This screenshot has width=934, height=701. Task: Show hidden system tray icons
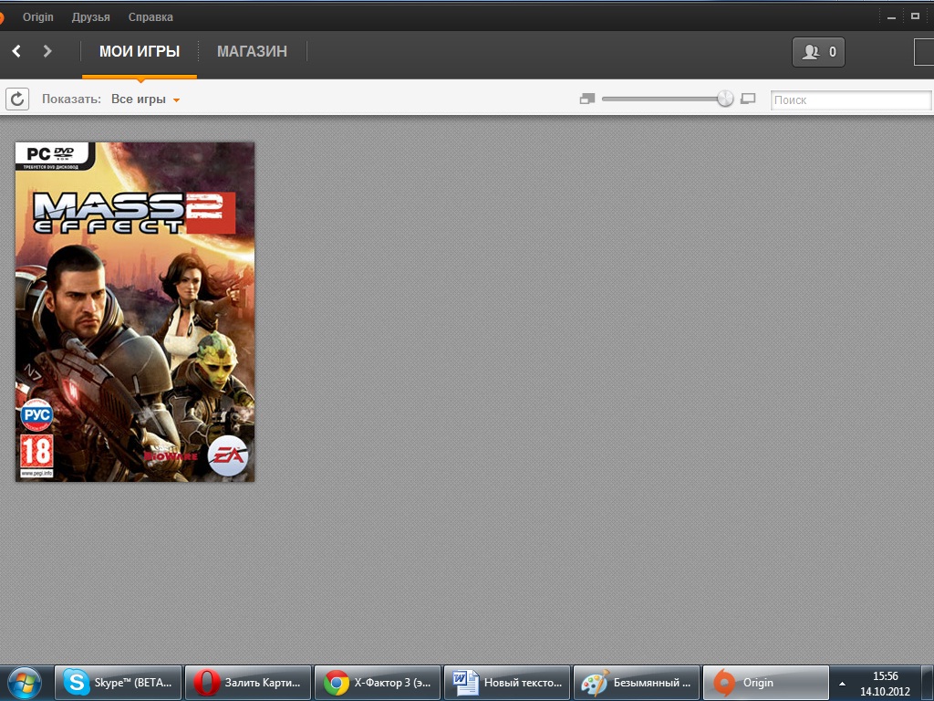(842, 684)
